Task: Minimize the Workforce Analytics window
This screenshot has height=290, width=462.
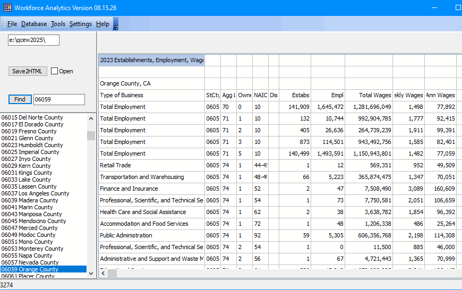Action: pyautogui.click(x=434, y=7)
